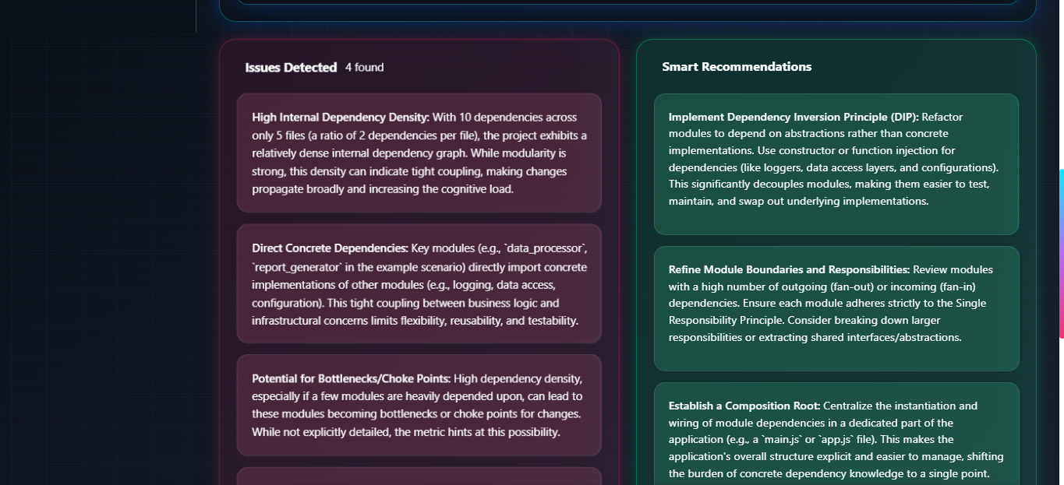Viewport: 1064px width, 485px height.
Task: Click 'Establish a Composition Root:' bold title
Action: click(744, 406)
